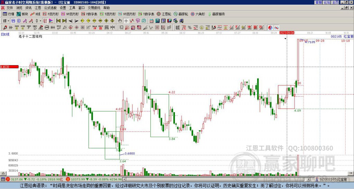Open the T四方形 tool
Screen dimensions: 354x189
click(x=108, y=14)
